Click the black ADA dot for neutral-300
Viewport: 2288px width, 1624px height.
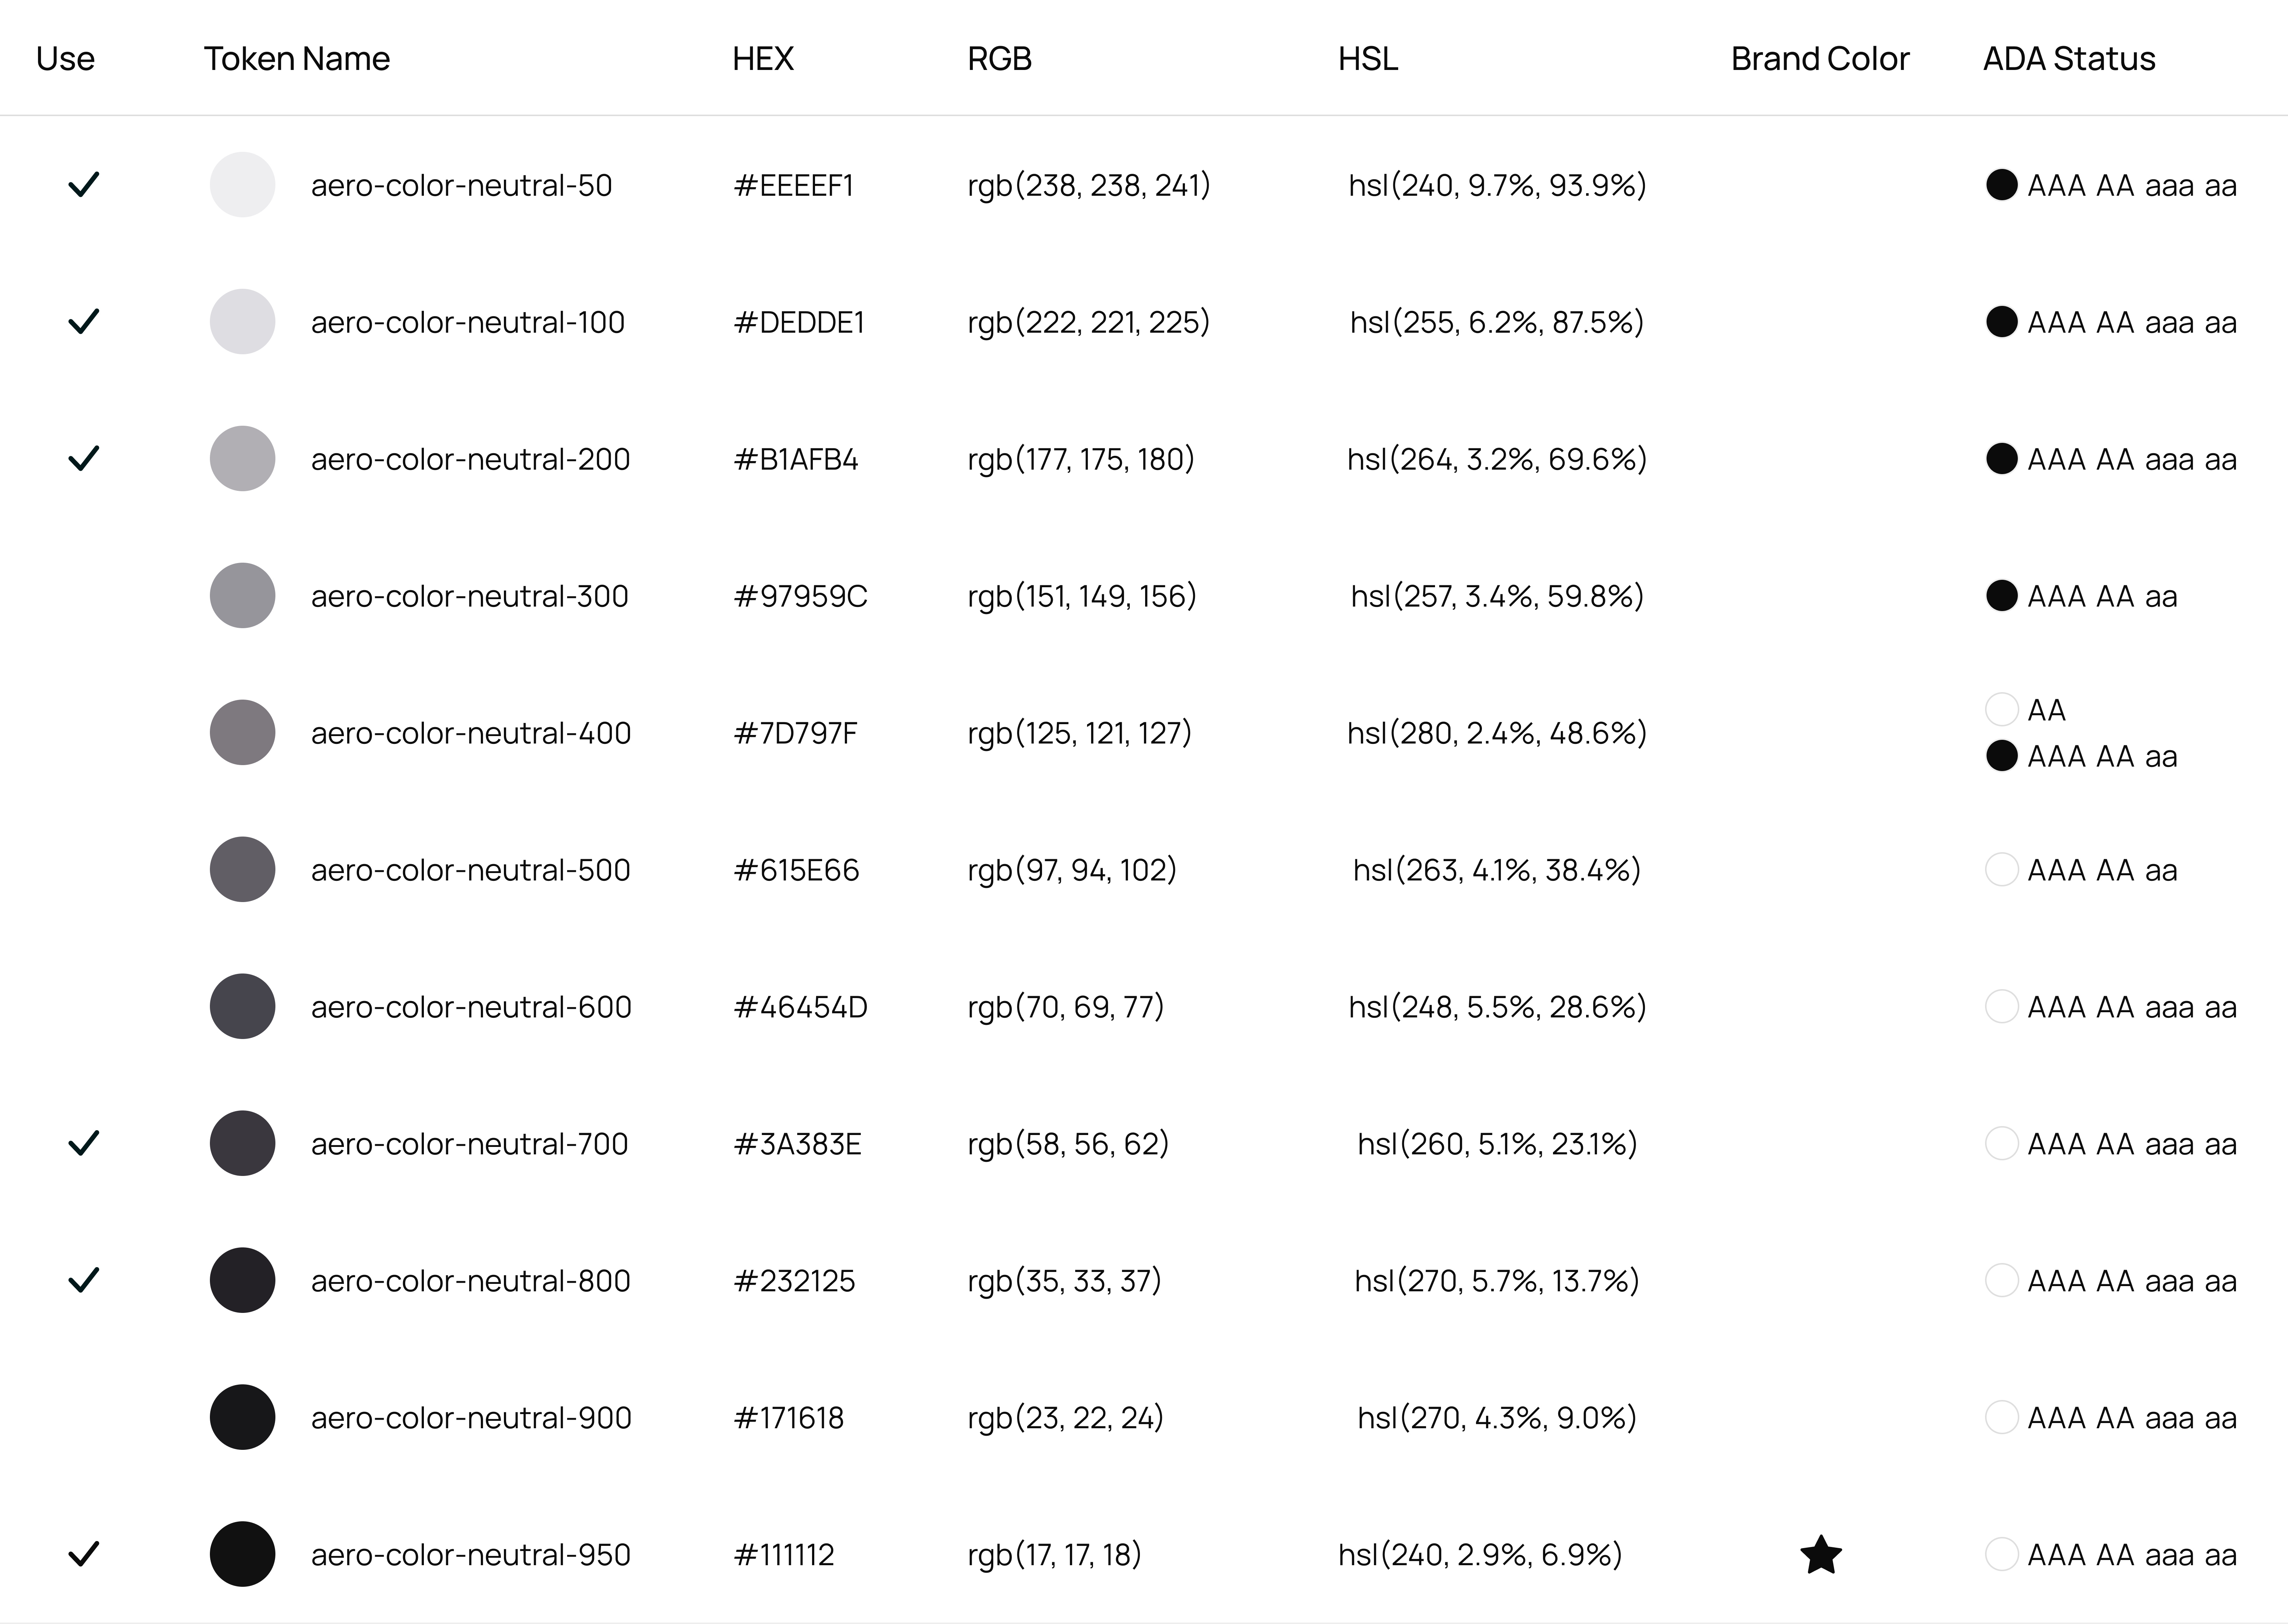click(2001, 596)
